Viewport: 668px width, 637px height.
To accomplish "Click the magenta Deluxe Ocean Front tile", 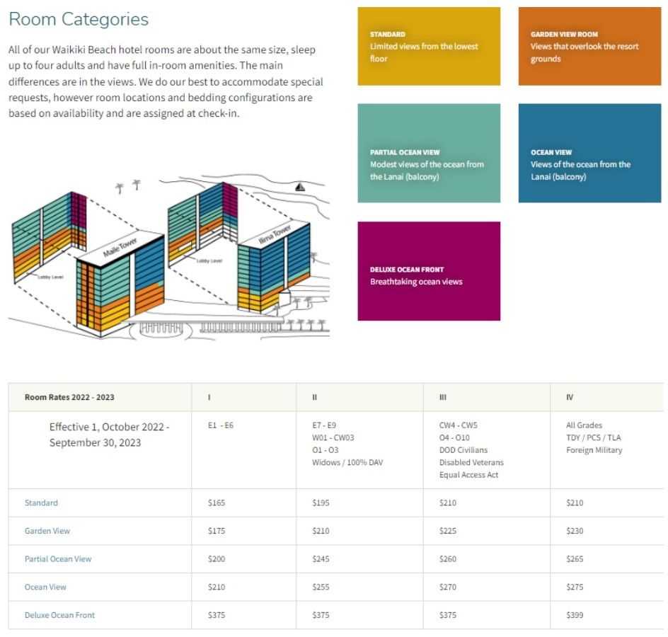I will (x=428, y=271).
